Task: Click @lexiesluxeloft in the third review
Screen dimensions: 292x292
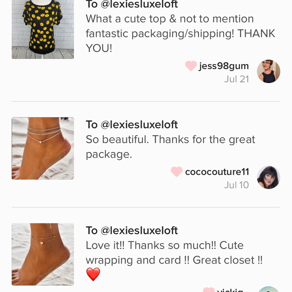Action: pyautogui.click(x=139, y=231)
